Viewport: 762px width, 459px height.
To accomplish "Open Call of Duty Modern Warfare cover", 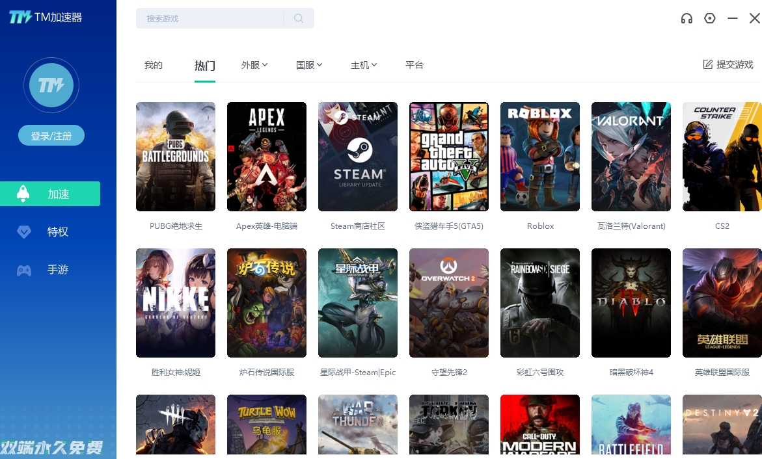I will (x=540, y=425).
